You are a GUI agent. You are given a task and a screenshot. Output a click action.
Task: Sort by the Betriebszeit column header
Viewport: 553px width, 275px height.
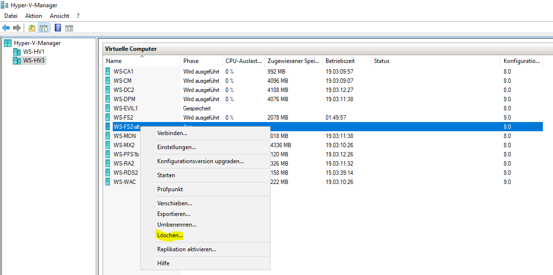pos(346,61)
